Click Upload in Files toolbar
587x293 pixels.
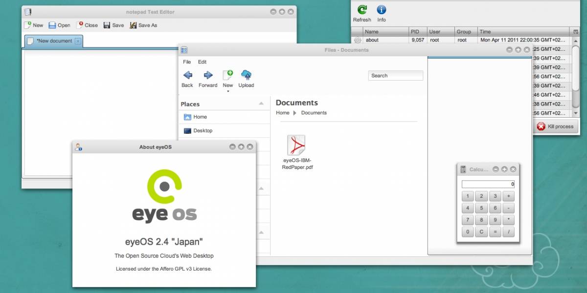[x=246, y=79]
